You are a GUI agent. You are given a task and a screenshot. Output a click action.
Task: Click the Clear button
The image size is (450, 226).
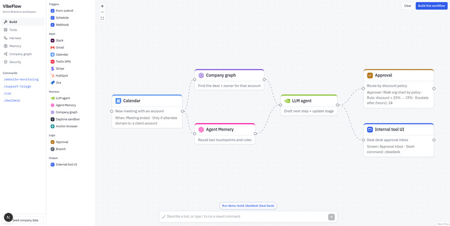[x=408, y=6]
